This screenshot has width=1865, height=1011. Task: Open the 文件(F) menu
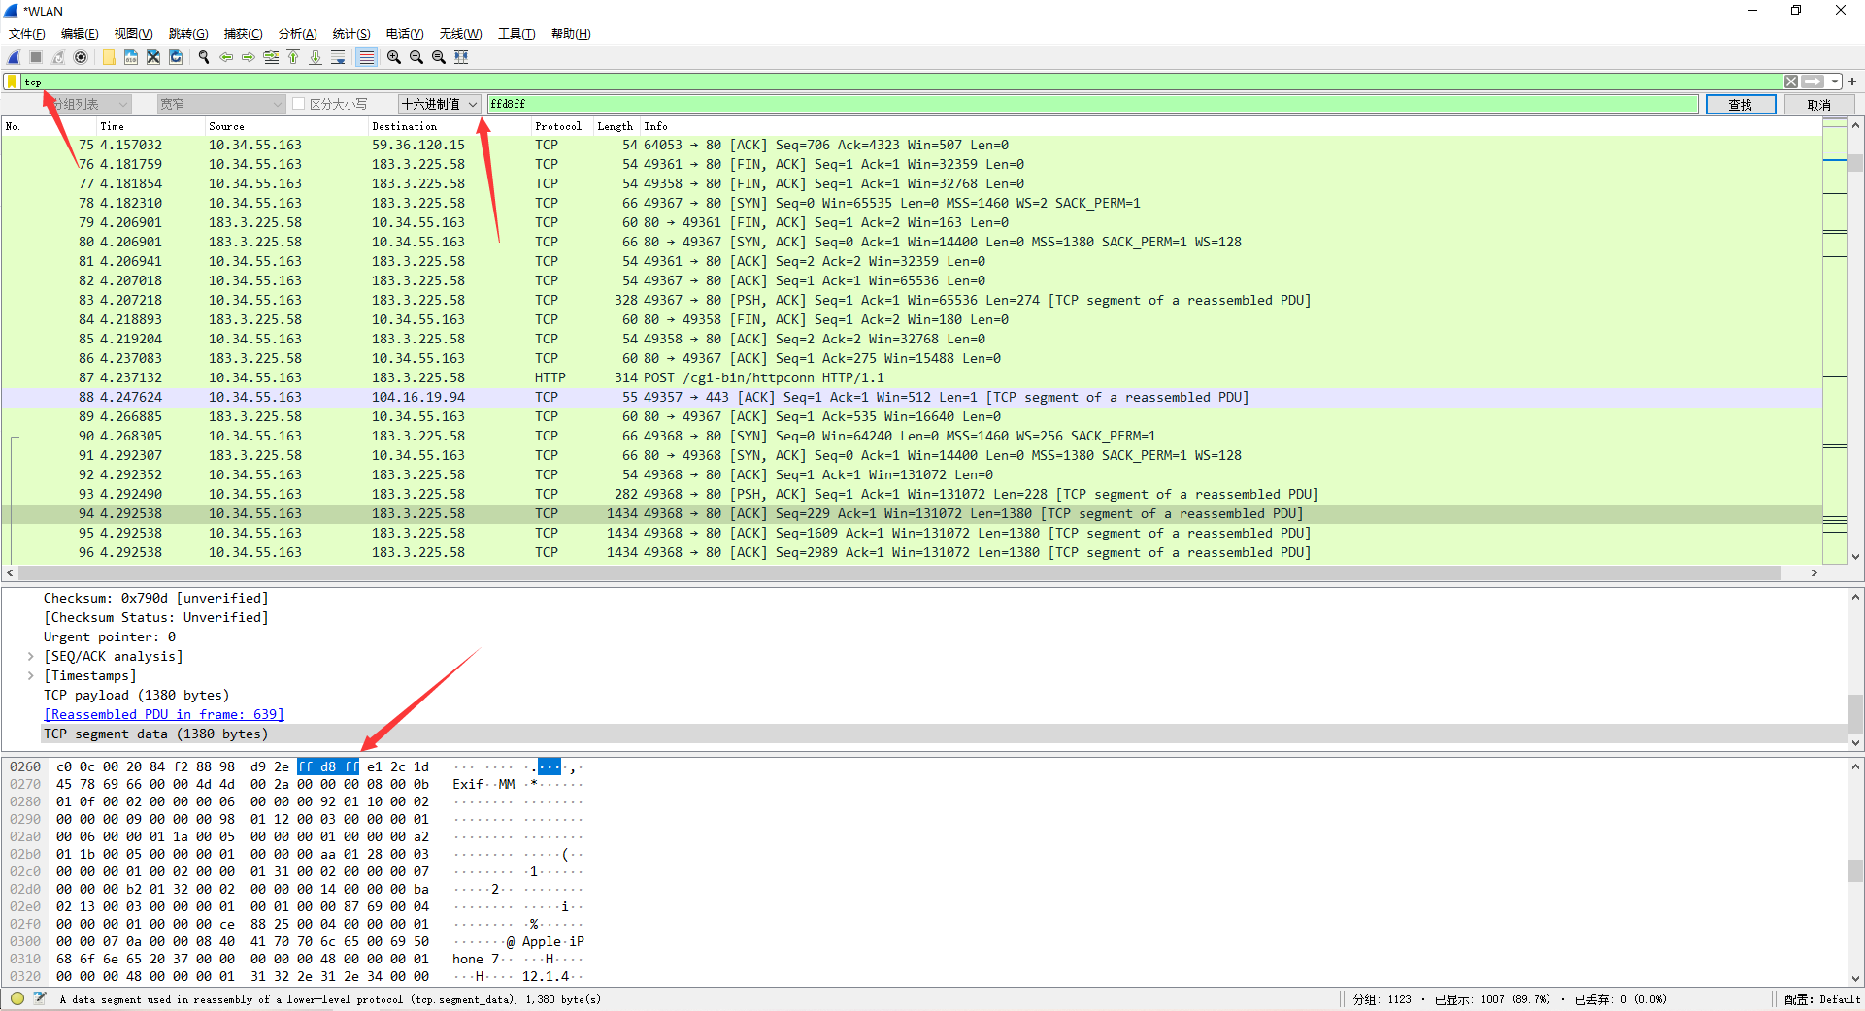tap(27, 34)
